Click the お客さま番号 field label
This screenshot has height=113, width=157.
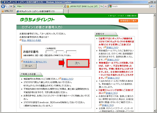(31, 52)
